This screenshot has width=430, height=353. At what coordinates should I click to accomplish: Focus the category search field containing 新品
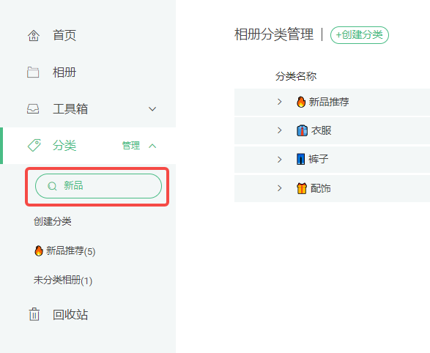98,186
